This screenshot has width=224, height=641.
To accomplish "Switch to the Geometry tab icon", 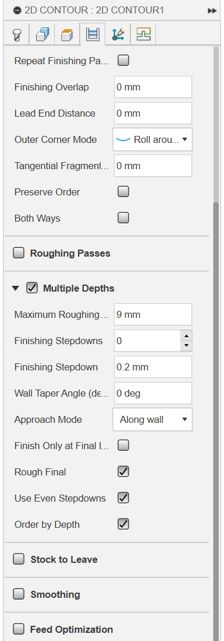I will click(x=42, y=35).
